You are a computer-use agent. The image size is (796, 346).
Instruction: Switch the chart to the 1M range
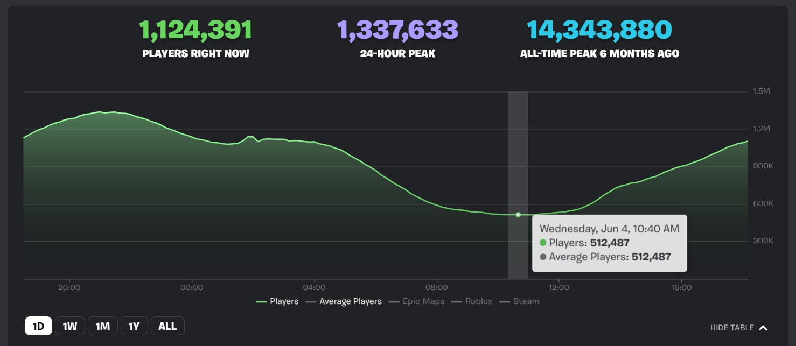(x=103, y=326)
